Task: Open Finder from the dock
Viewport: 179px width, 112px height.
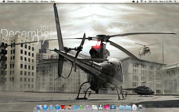Action: 39,107
